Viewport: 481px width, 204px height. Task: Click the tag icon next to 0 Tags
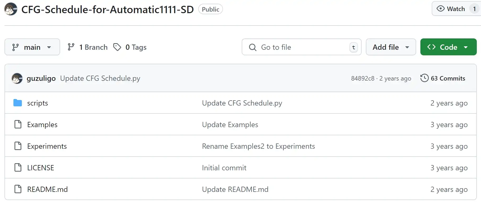tap(117, 47)
